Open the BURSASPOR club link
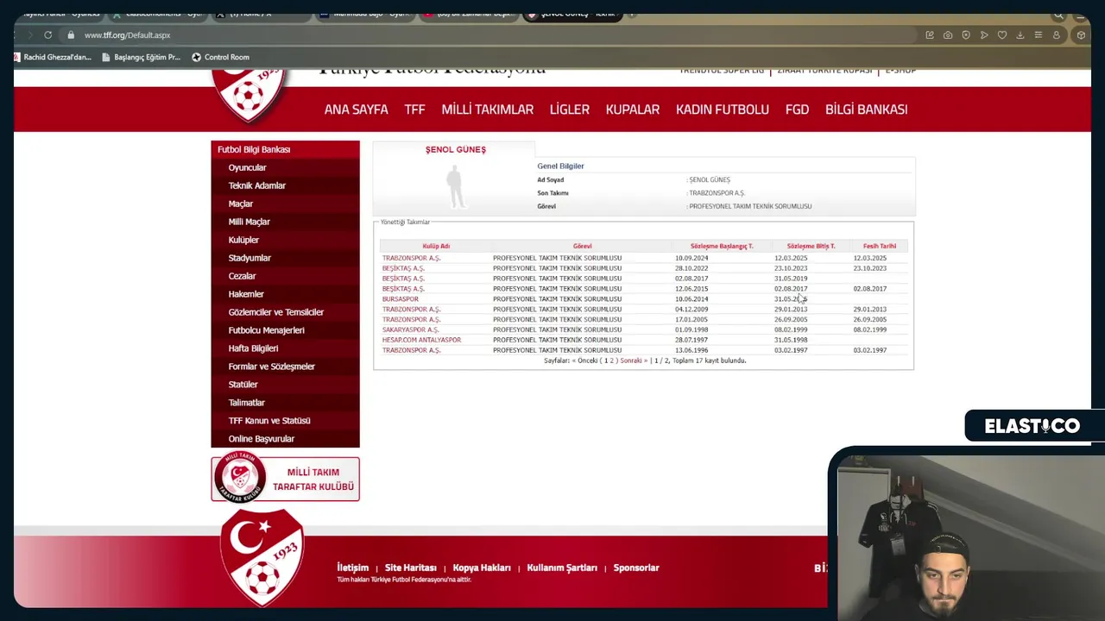 (x=400, y=299)
